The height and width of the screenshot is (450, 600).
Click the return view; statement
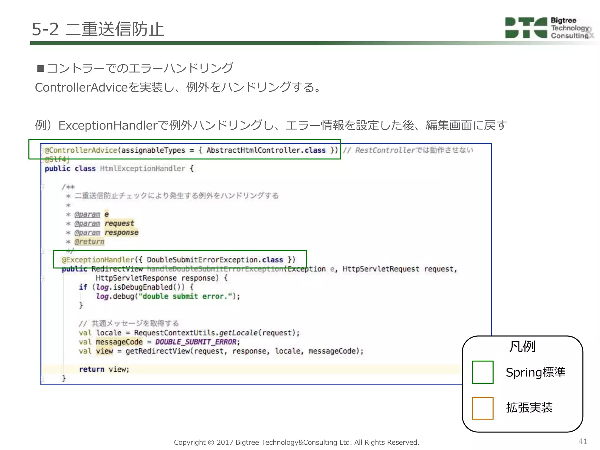[x=104, y=369]
